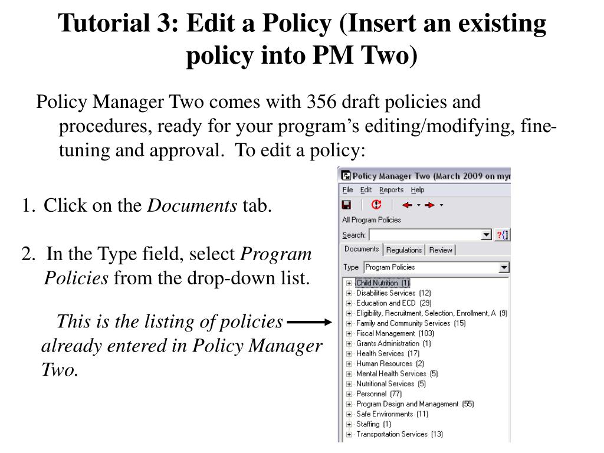
Task: Expand the Health Services node
Action: click(349, 354)
